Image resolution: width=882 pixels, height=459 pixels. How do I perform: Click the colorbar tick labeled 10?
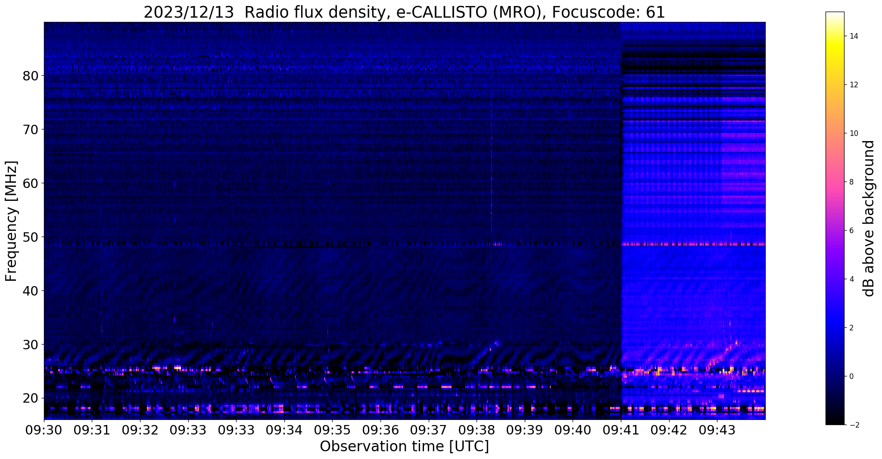853,133
